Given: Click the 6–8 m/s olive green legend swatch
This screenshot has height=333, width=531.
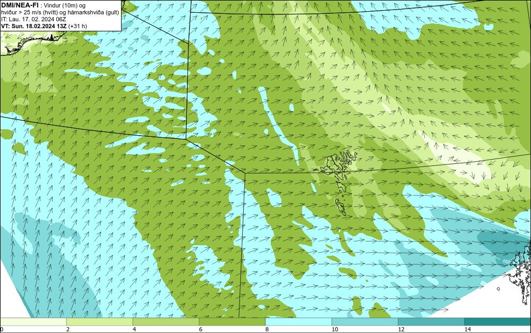Looking at the screenshot, I should (x=233, y=322).
